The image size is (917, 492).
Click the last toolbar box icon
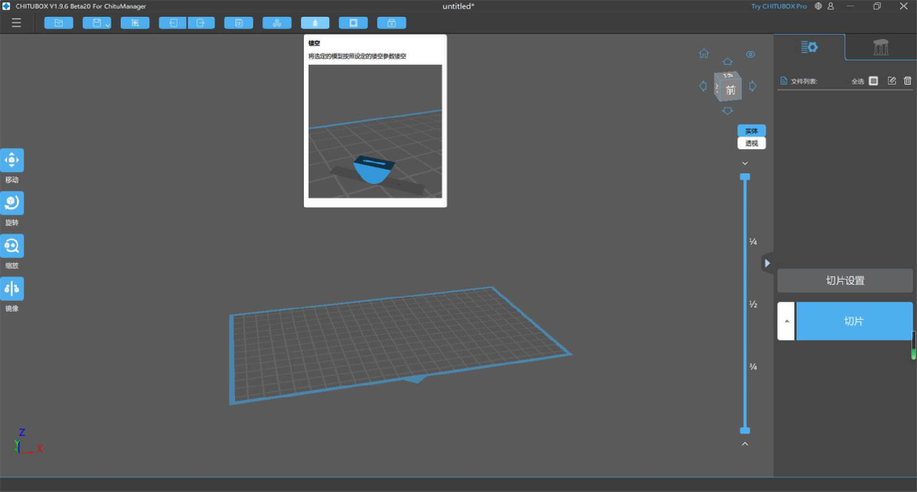pos(392,23)
